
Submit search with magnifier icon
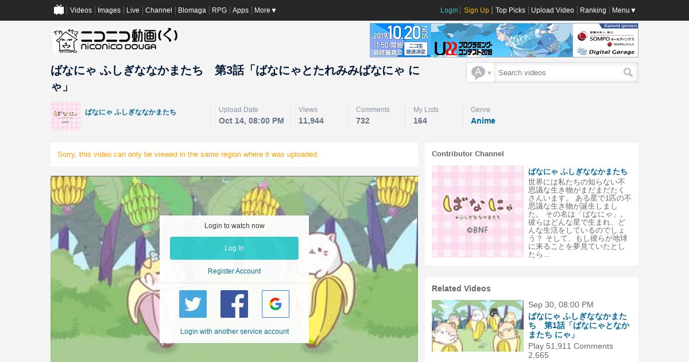coord(628,72)
